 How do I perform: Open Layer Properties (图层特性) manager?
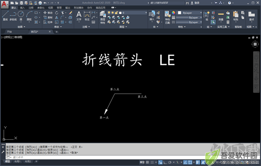tap(103, 17)
